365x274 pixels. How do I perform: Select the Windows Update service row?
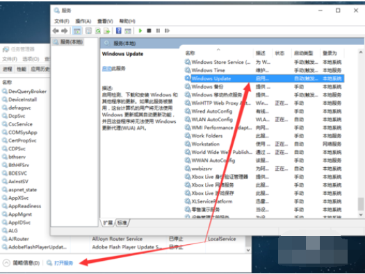tap(264, 78)
